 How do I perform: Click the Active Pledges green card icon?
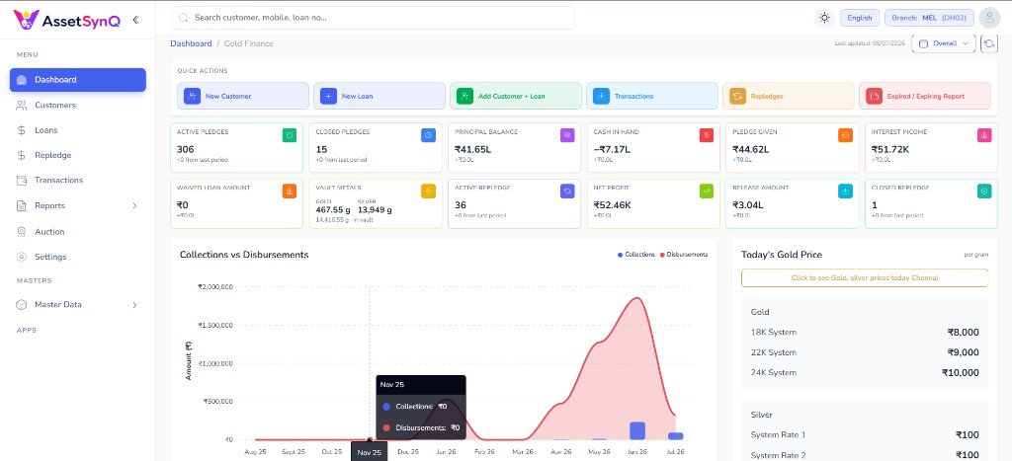pos(290,135)
